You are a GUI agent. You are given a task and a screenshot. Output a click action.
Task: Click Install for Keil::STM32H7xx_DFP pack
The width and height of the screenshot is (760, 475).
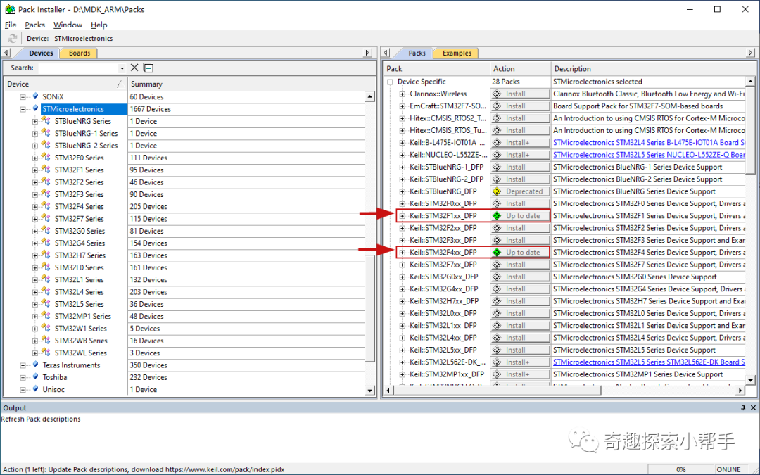coord(520,301)
